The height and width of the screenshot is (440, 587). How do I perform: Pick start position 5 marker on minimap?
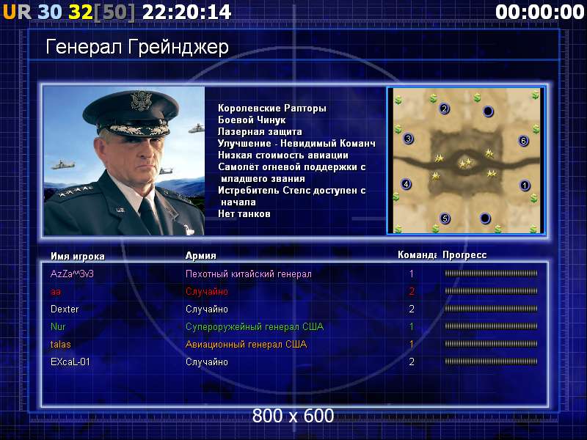tap(445, 218)
